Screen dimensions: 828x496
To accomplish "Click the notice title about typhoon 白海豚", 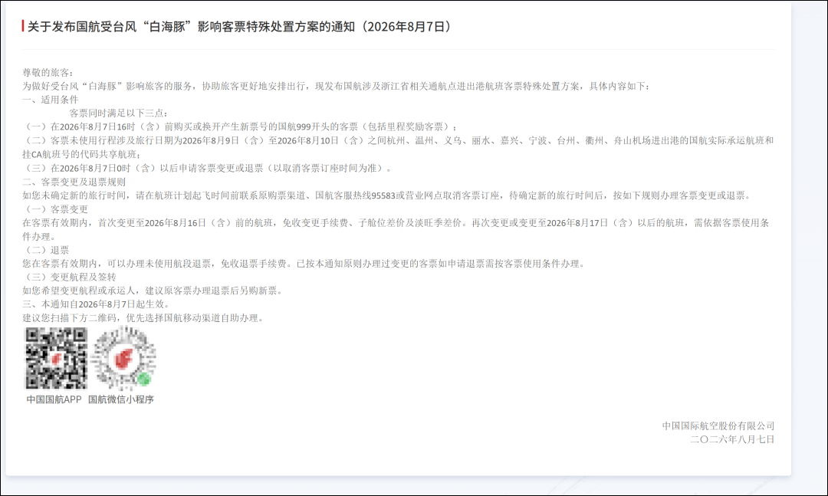I will click(239, 26).
